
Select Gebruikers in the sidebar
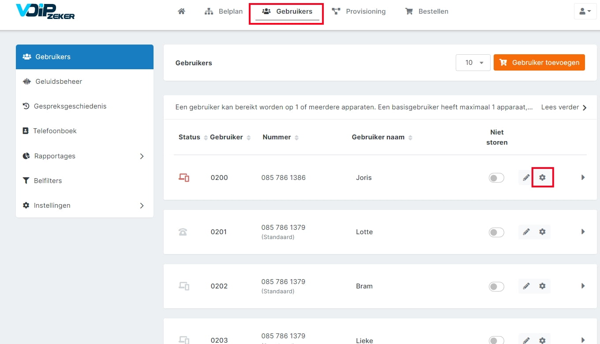pyautogui.click(x=85, y=57)
